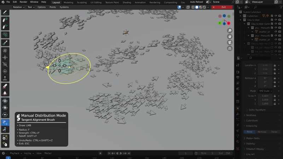Select the gear rotation brush tool
The image size is (283, 159).
click(5, 101)
